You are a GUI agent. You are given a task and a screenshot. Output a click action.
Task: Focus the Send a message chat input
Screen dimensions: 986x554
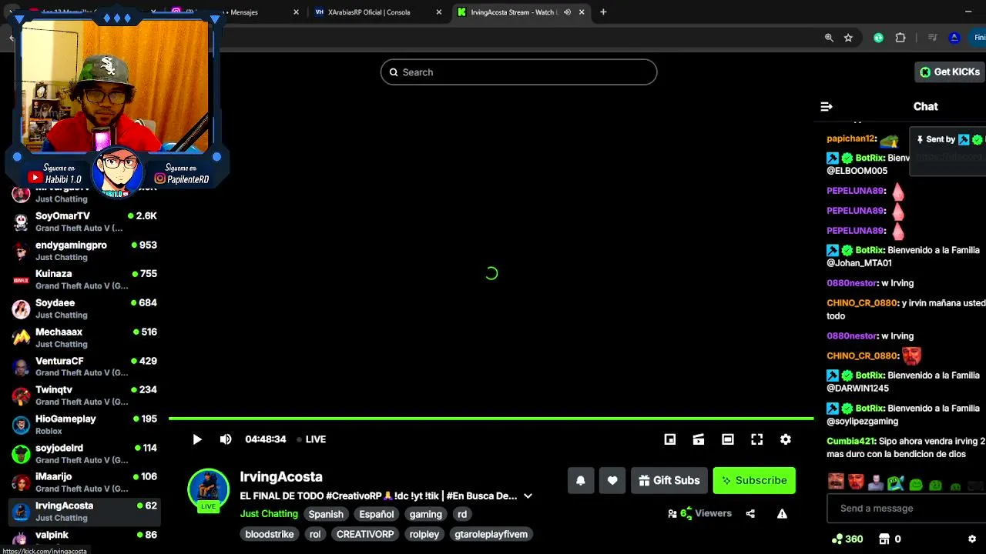point(905,509)
